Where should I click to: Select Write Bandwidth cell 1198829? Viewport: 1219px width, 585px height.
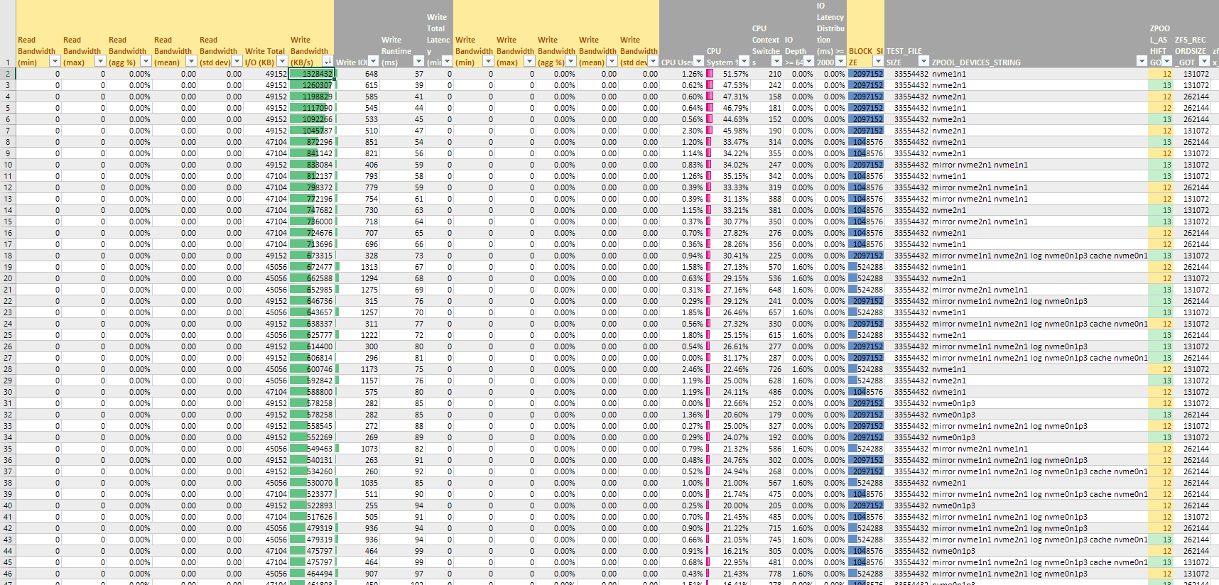tap(311, 97)
